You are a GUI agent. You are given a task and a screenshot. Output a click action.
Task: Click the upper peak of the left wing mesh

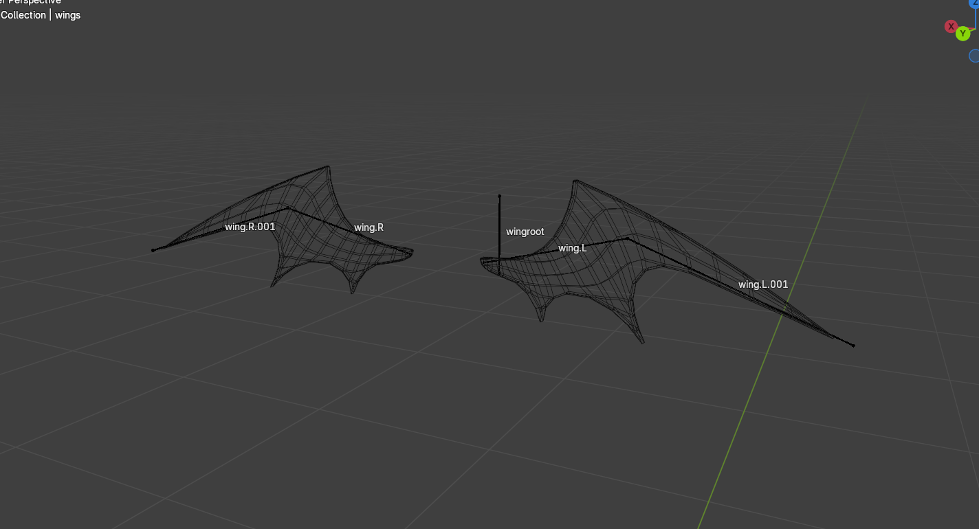point(575,181)
